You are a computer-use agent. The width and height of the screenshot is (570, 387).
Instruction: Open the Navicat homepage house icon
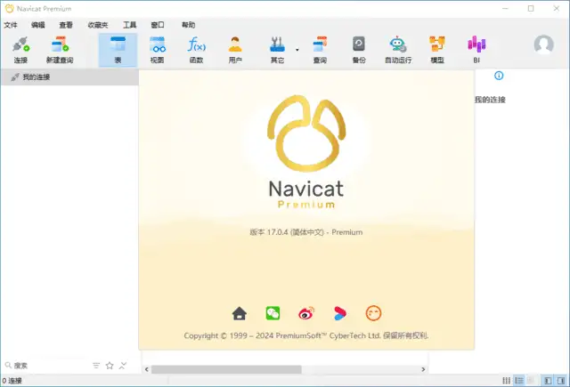pyautogui.click(x=240, y=313)
